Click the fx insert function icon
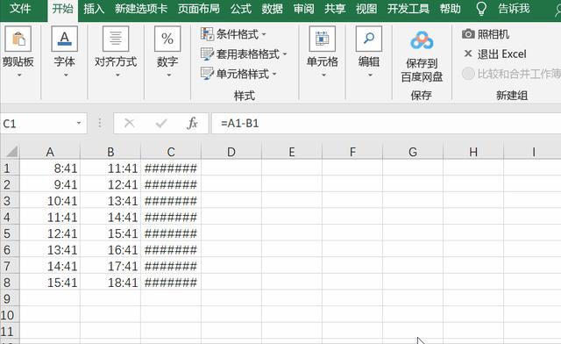 pyautogui.click(x=192, y=123)
